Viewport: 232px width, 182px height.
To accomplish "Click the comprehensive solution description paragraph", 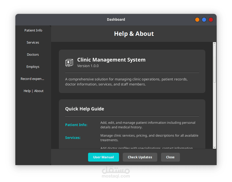I will coord(126,82).
